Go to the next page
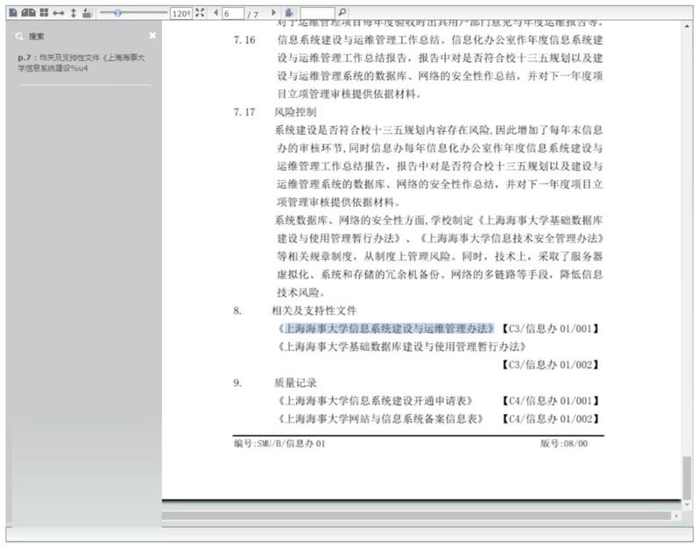This screenshot has height=547, width=699. pyautogui.click(x=274, y=13)
